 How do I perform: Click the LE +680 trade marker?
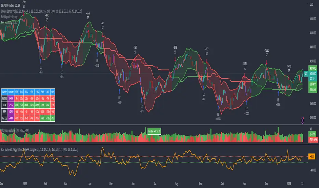click(119, 100)
